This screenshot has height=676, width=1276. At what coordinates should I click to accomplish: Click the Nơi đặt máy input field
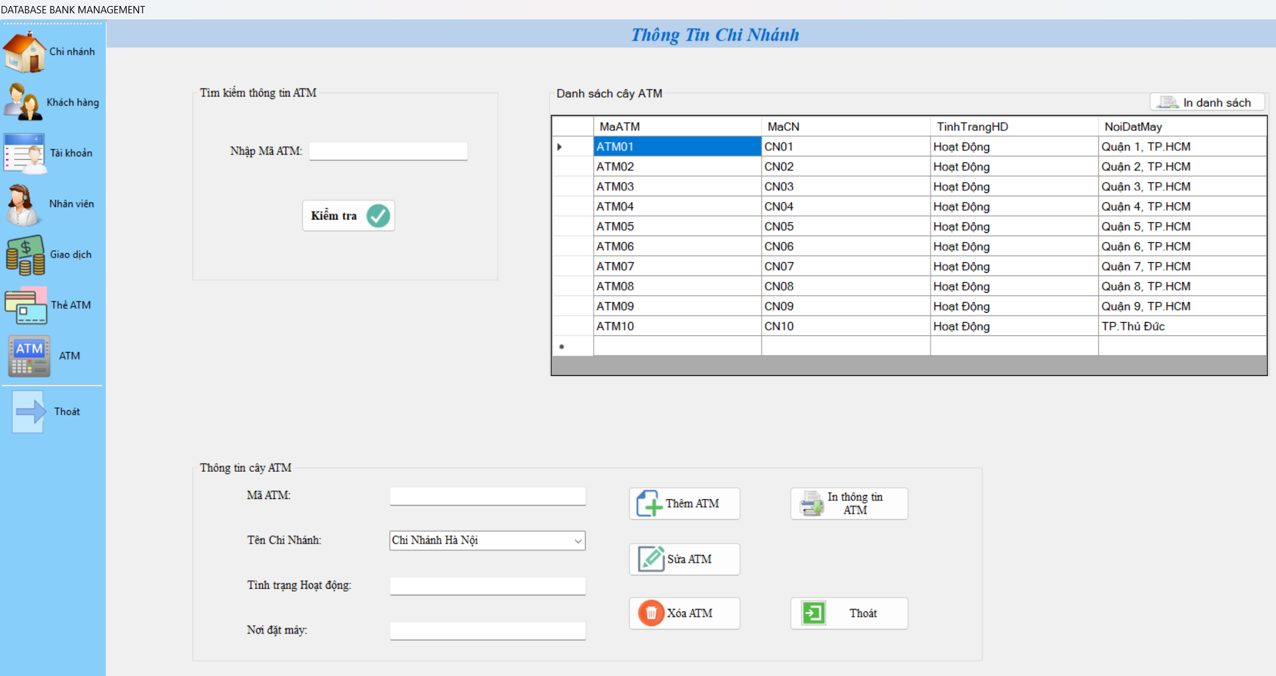tap(487, 630)
